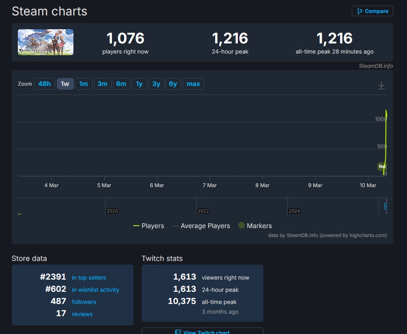The image size is (407, 334).
Task: Click the 487 followers count
Action: [58, 301]
